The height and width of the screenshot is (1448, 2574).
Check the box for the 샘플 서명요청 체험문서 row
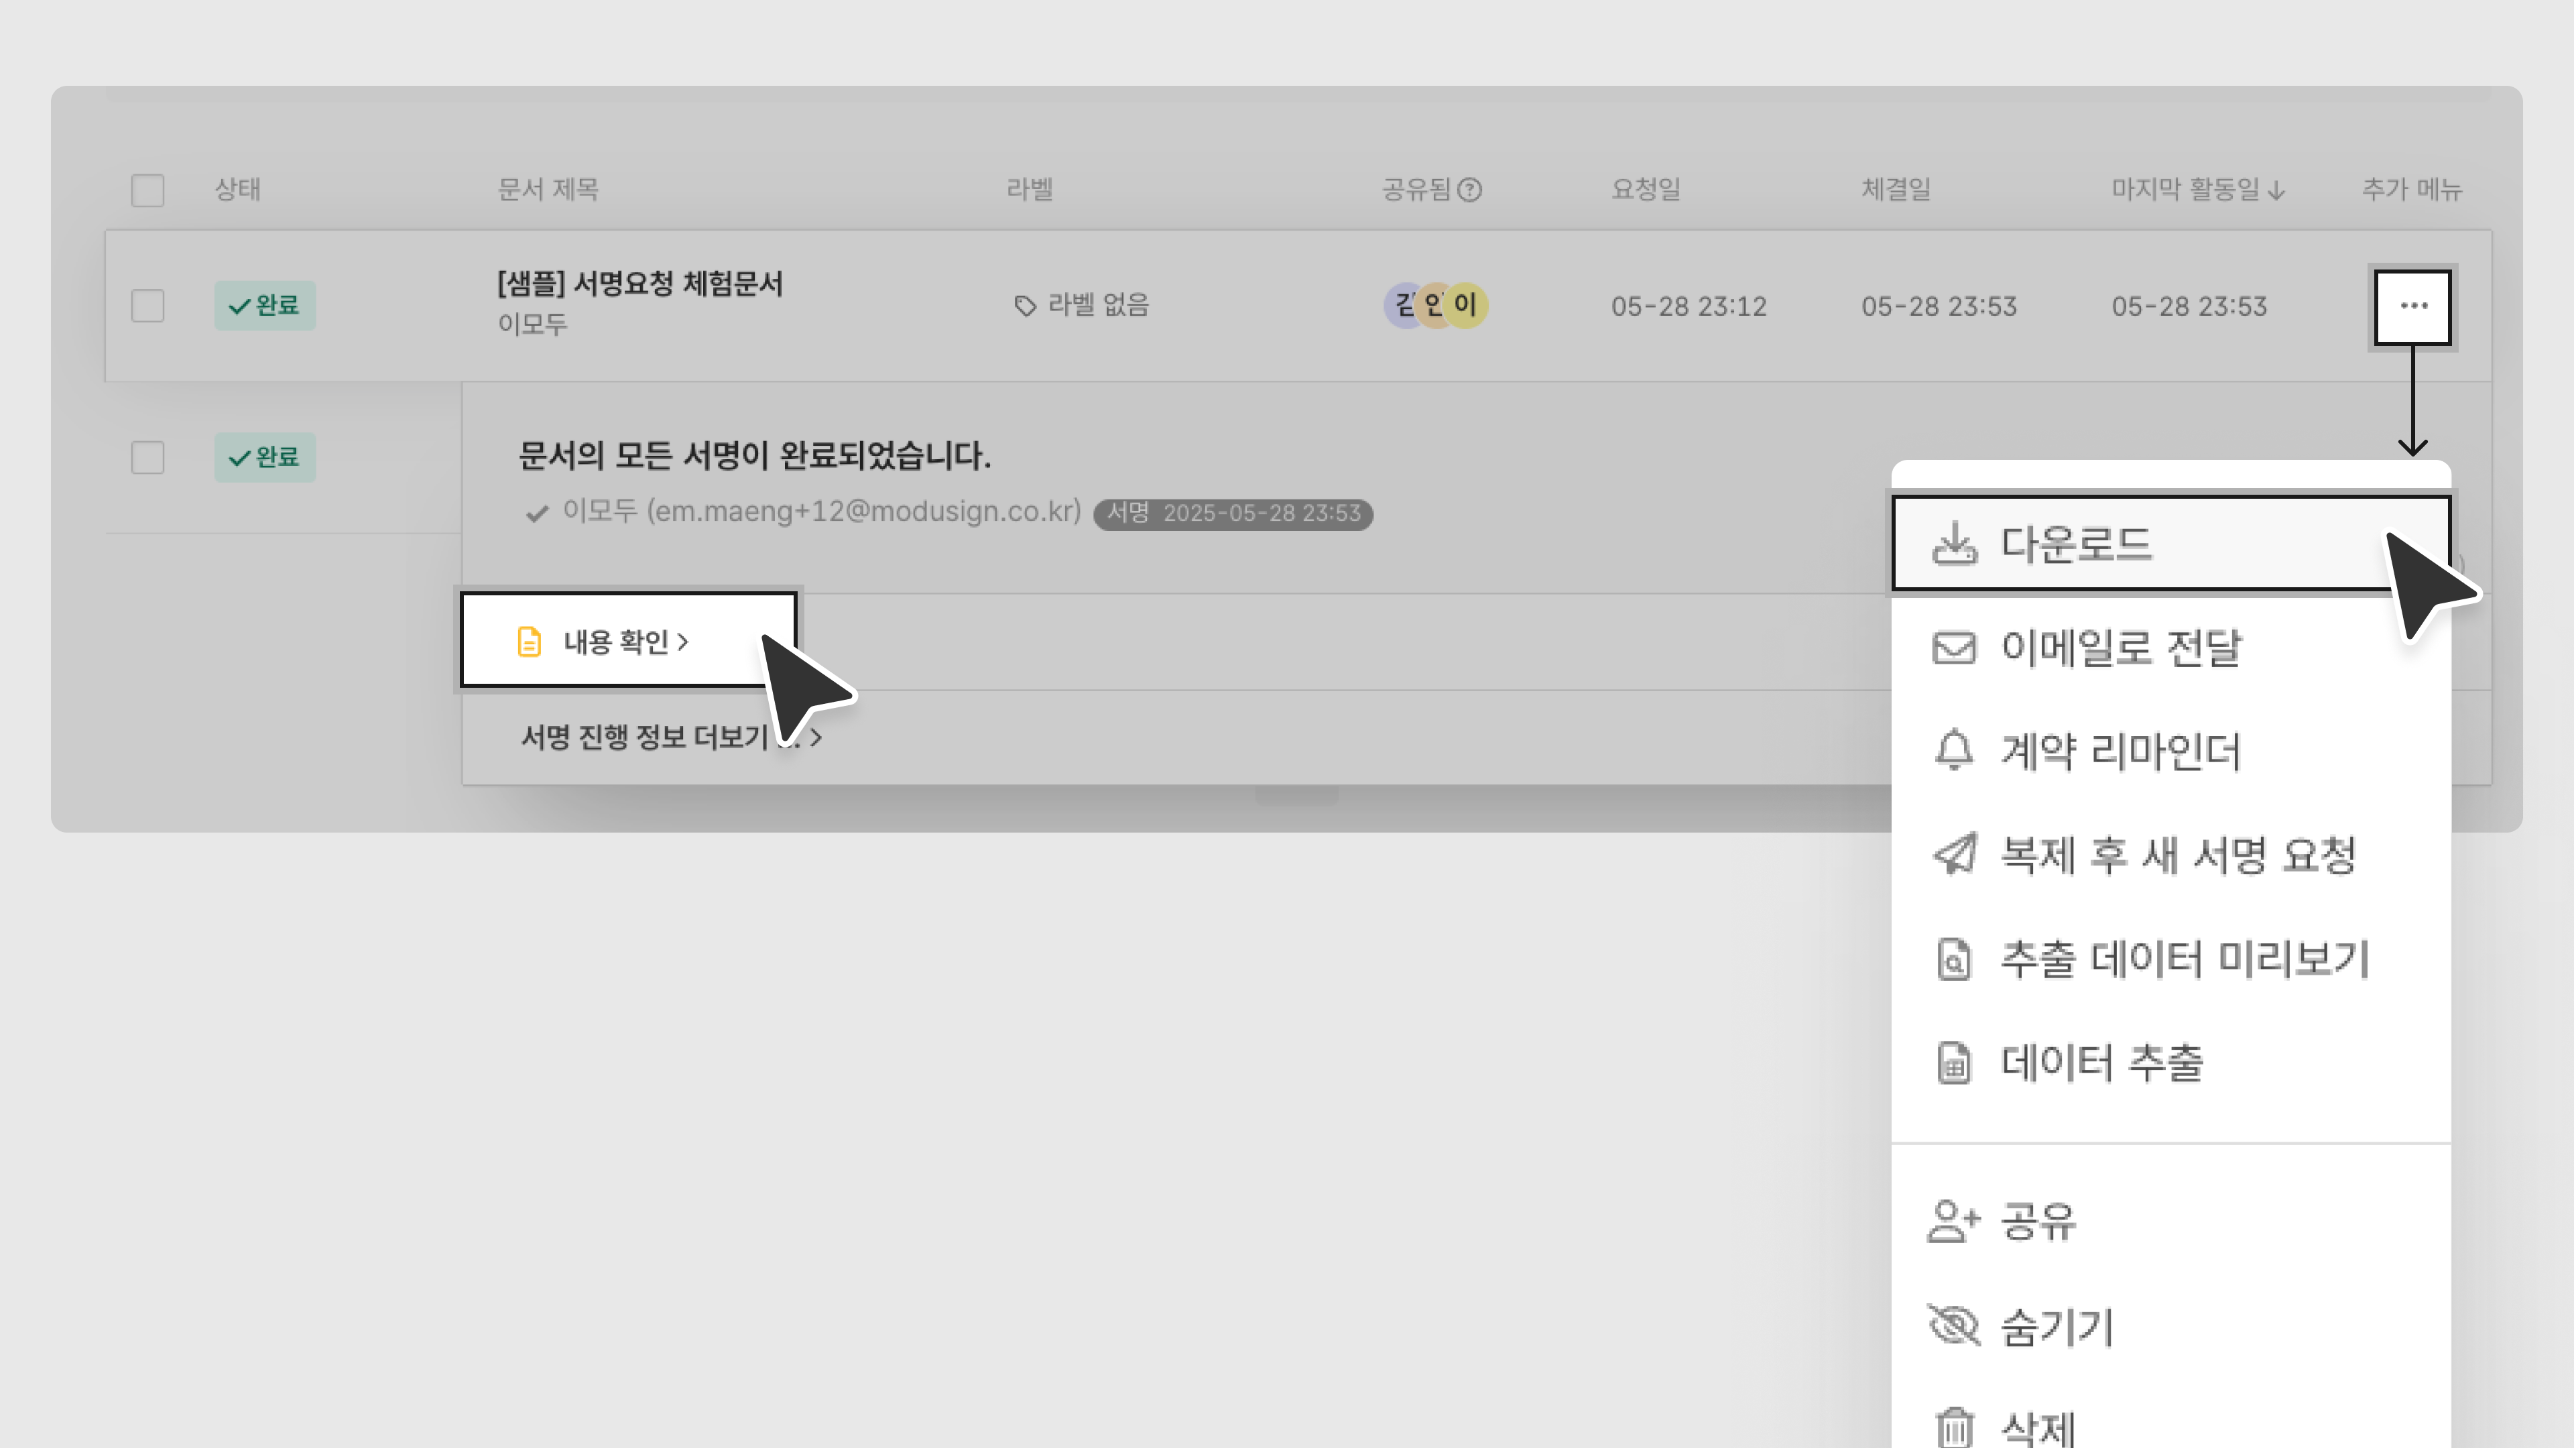coord(148,306)
